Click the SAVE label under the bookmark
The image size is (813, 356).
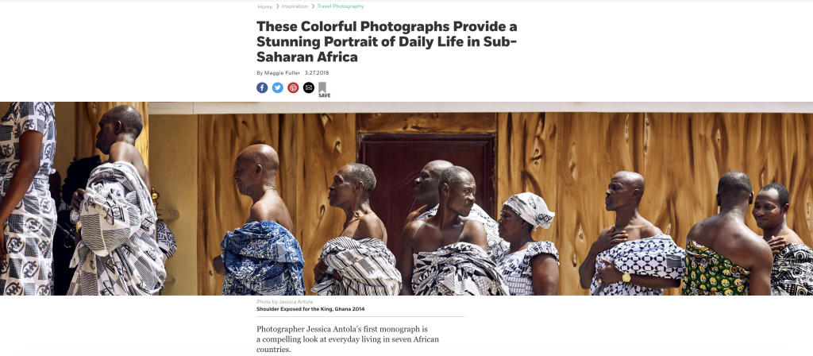click(x=325, y=95)
